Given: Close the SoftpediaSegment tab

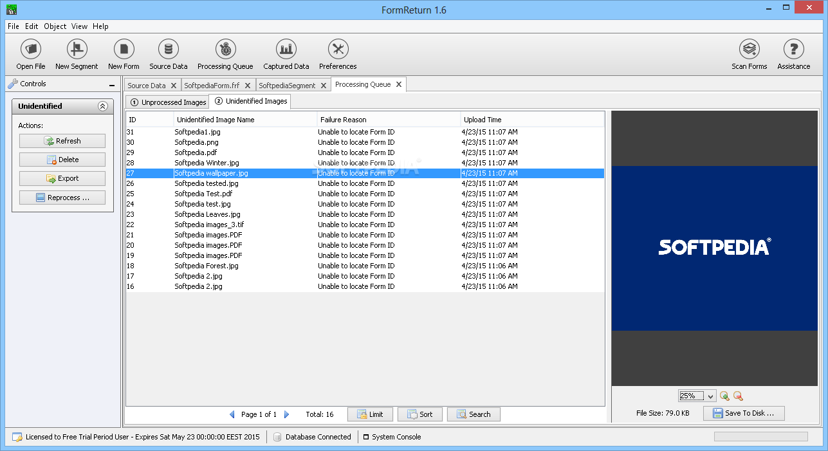Looking at the screenshot, I should 324,86.
